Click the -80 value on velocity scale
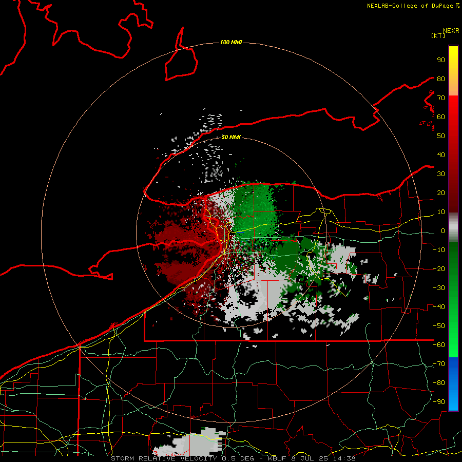Viewport: 462px width, 462px height. [439, 383]
